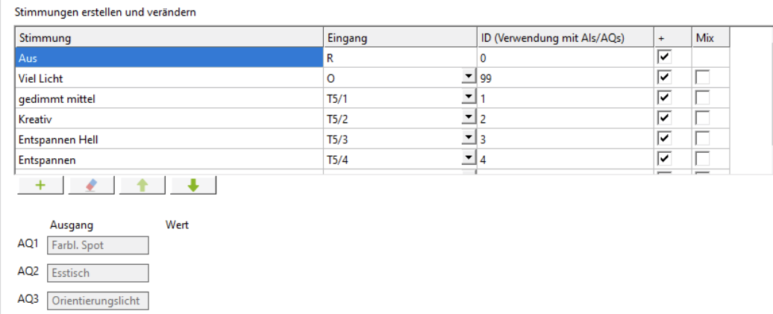Toggle Mix checkbox for Kreativ row
This screenshot has width=773, height=314.
click(x=701, y=119)
